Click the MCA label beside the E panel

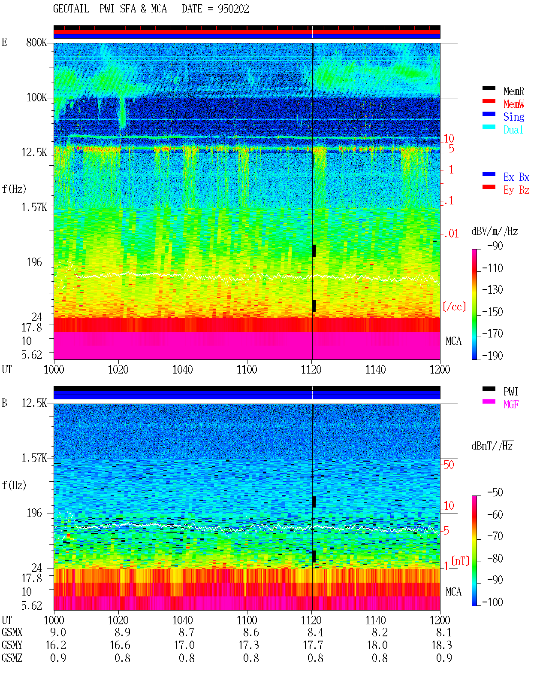point(453,341)
